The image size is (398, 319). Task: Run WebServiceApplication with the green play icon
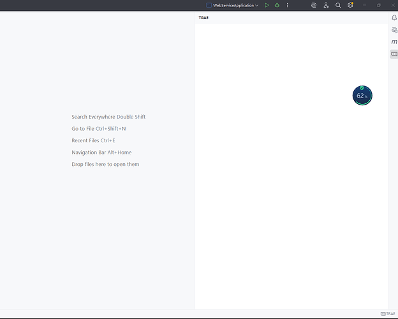[267, 5]
